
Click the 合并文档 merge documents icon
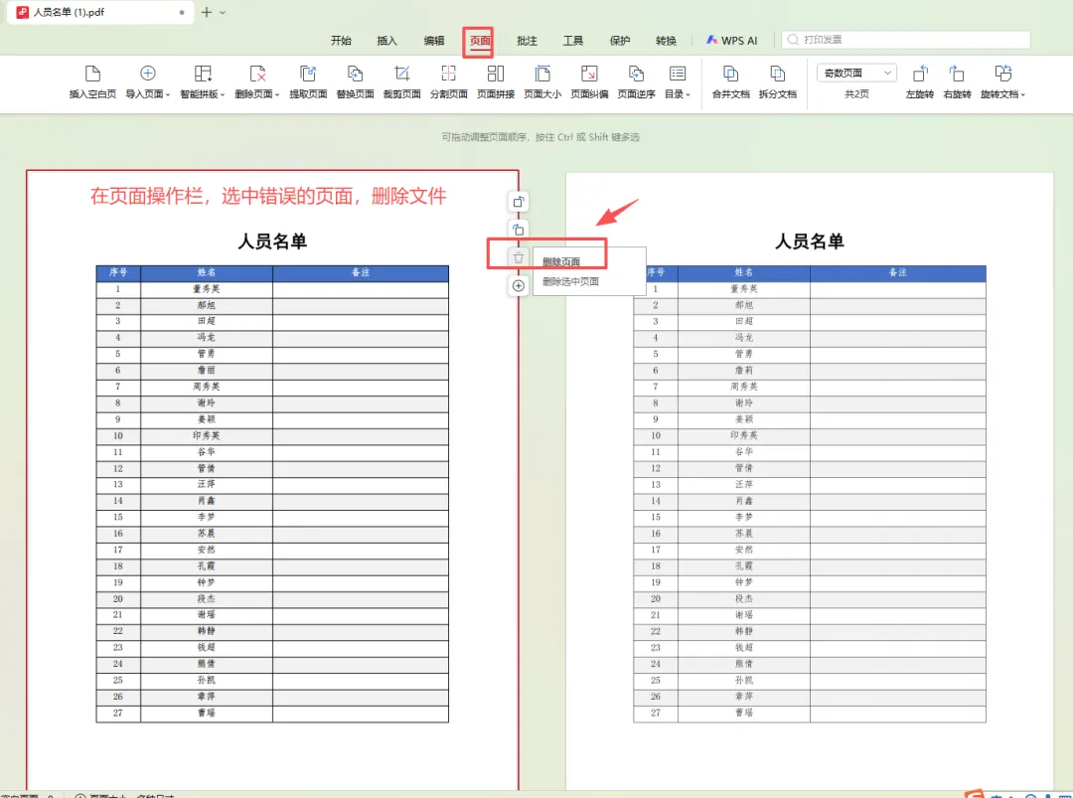tap(731, 74)
